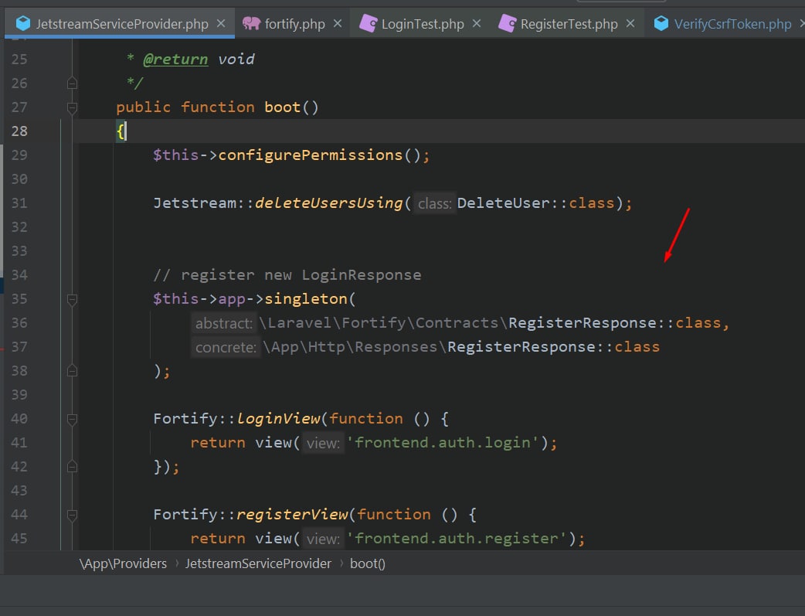Viewport: 805px width, 616px height.
Task: Collapse the loginView closure fold at line 40
Action: tap(72, 419)
